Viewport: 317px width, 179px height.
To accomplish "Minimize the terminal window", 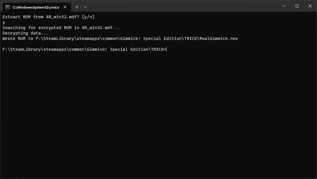I will (x=284, y=6).
